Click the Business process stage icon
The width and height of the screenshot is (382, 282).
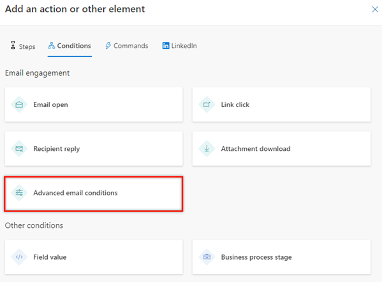207,257
